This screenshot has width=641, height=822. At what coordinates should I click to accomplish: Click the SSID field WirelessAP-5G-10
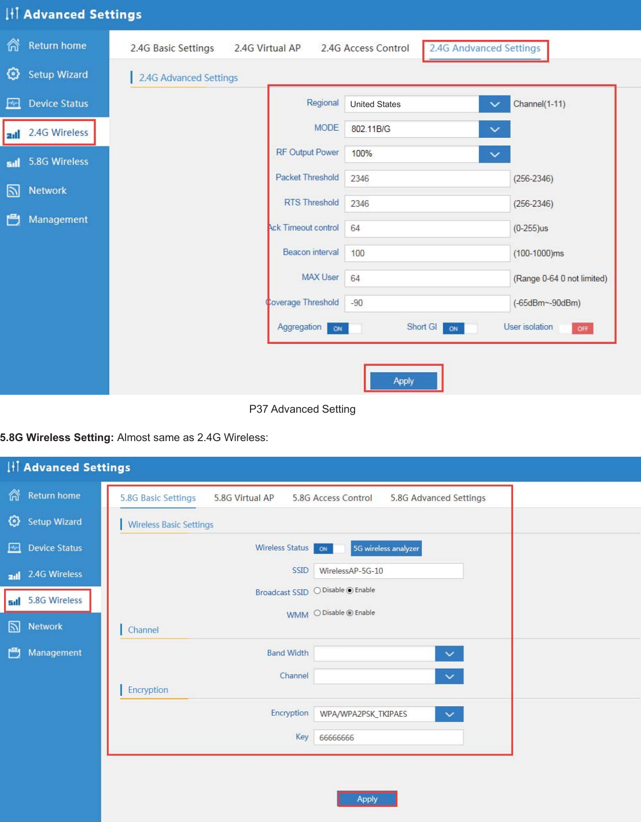388,571
